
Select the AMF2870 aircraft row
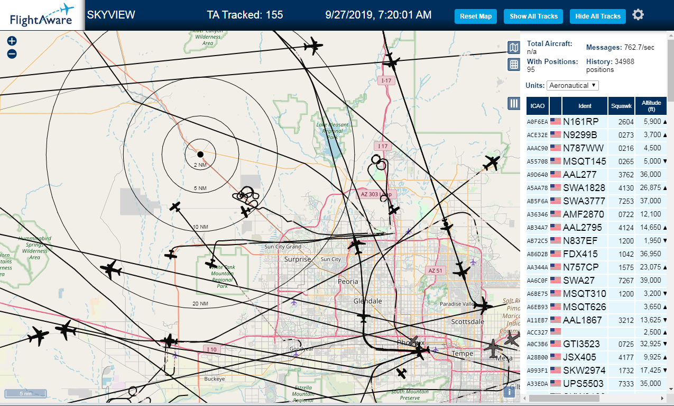click(596, 214)
